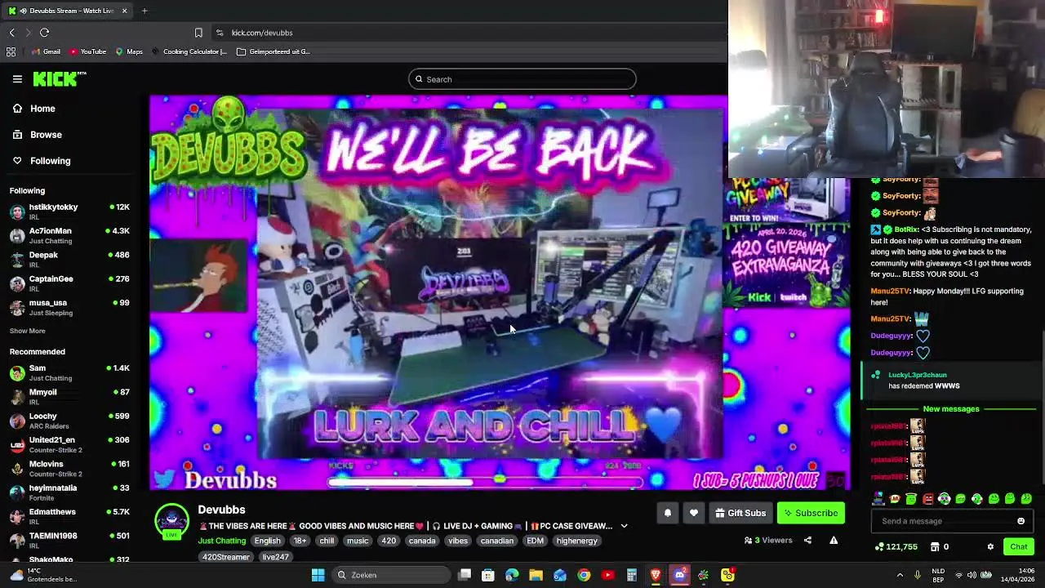Select the first quick emote in chat bar
The height and width of the screenshot is (588, 1045).
tap(878, 498)
